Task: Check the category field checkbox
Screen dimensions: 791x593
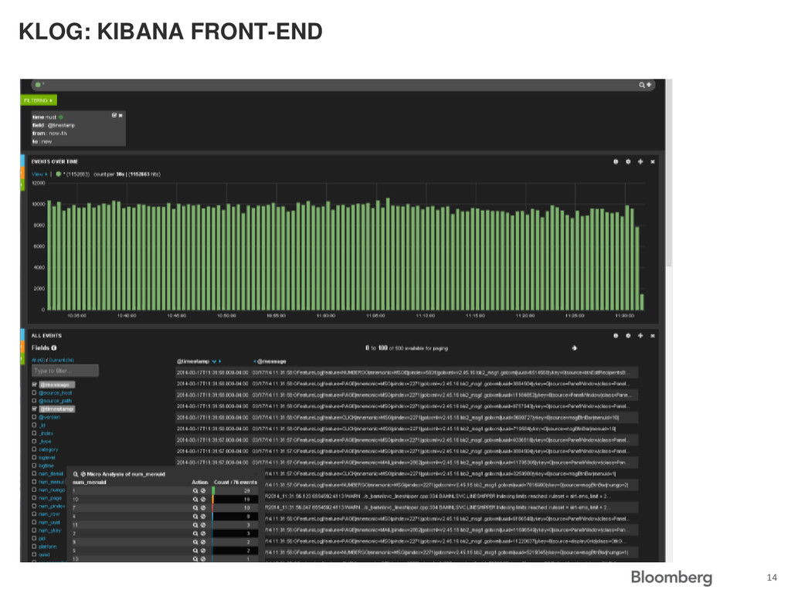Action: (34, 449)
